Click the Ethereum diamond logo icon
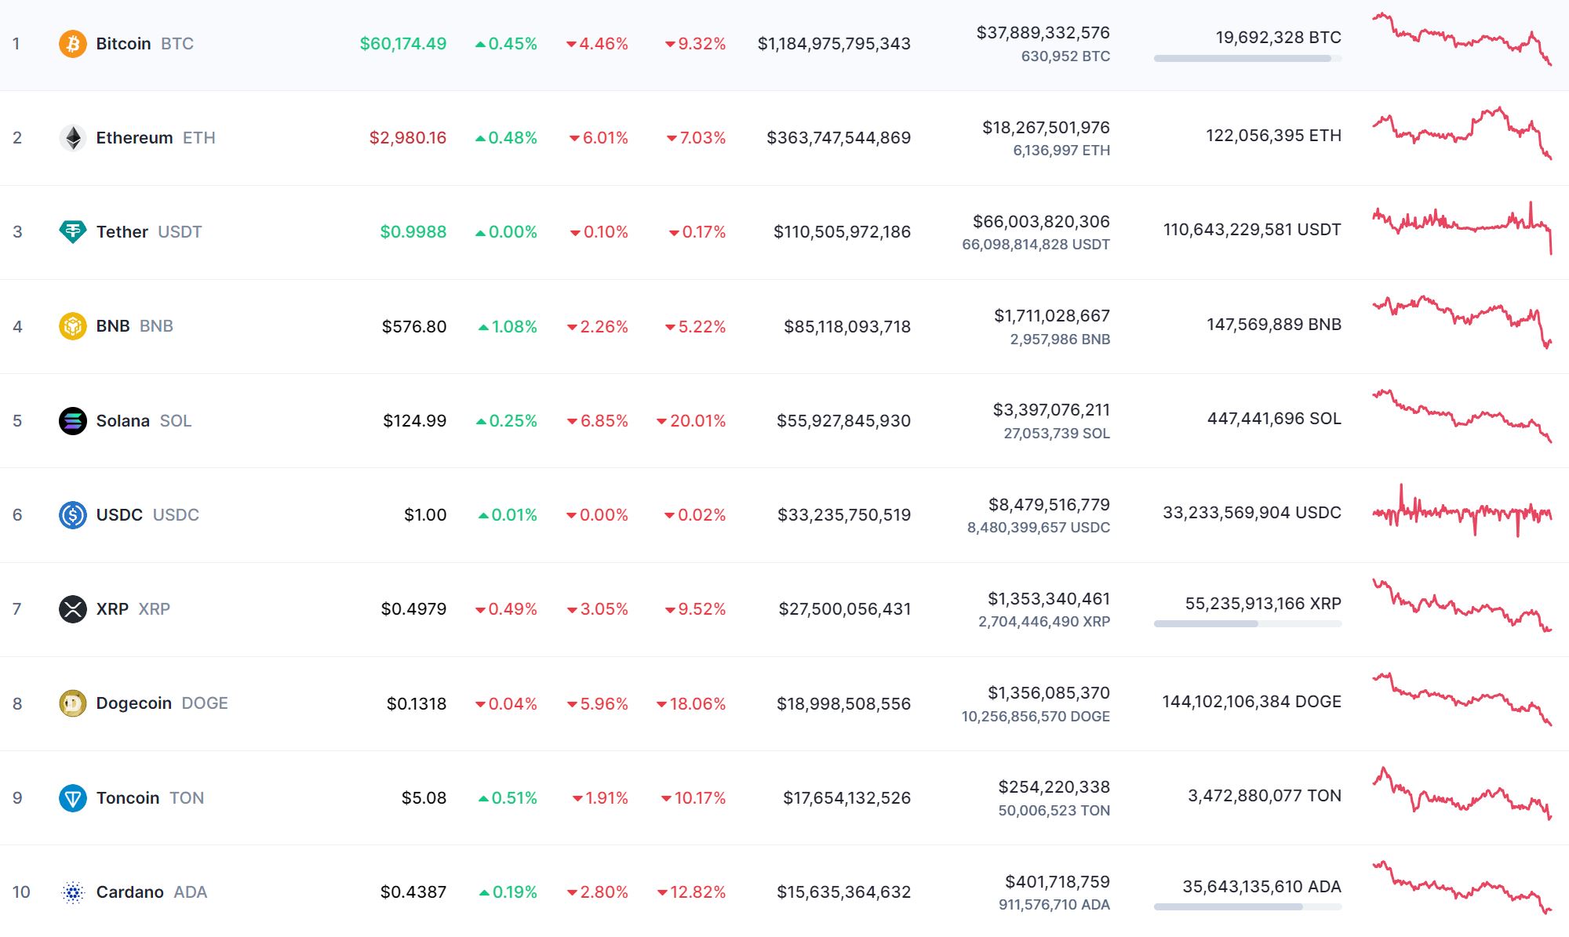This screenshot has width=1569, height=937. point(72,138)
